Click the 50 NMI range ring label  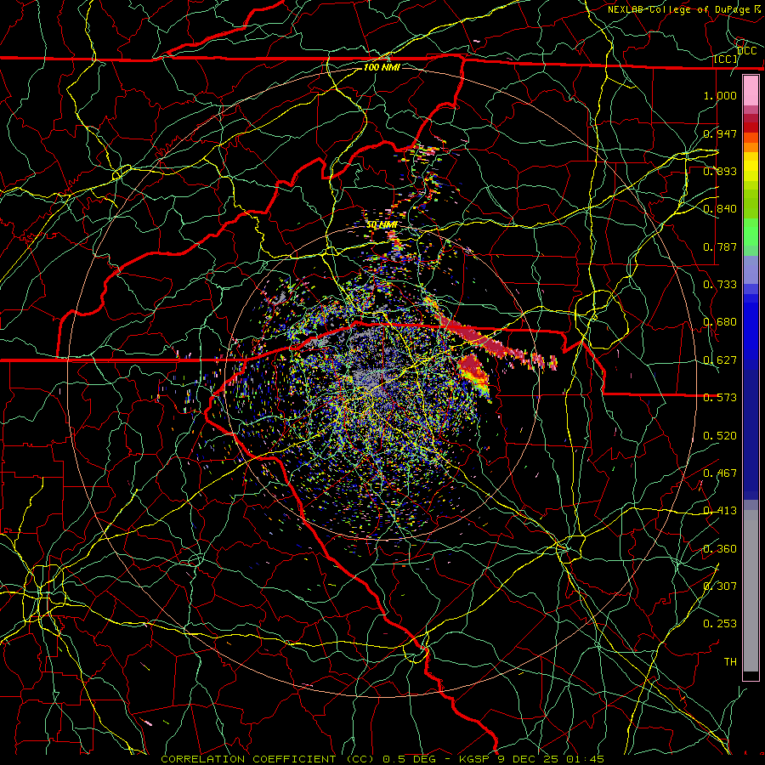(382, 224)
